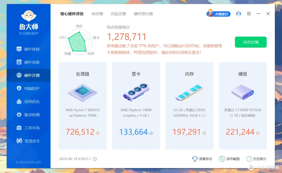This screenshot has height=173, width=282.
Task: Click the 历史跑分 link
Action: [x=256, y=159]
